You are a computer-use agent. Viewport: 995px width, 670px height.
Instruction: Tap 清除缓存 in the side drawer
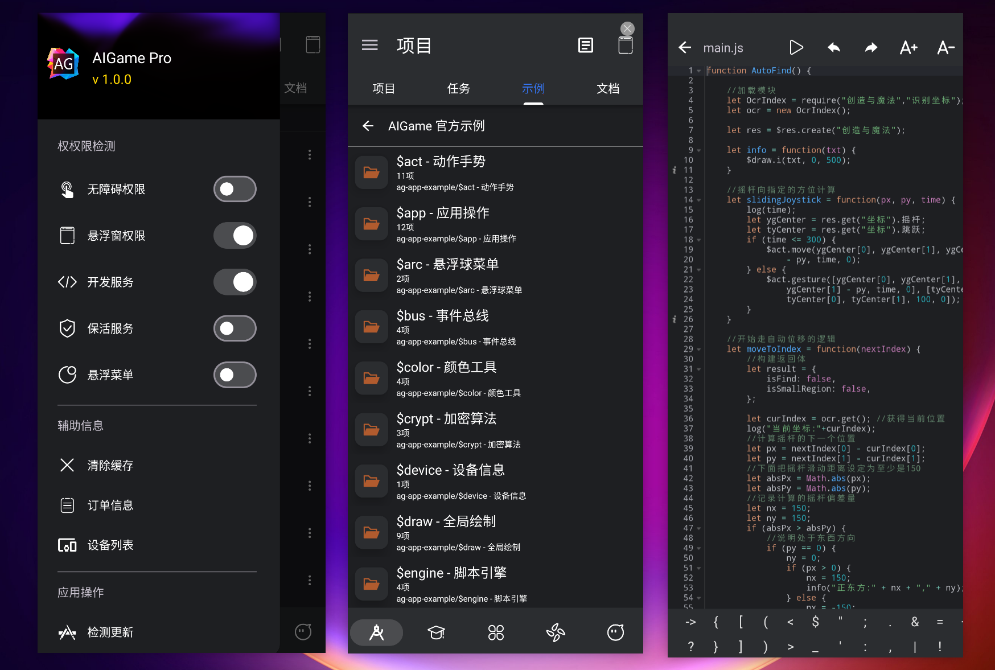coord(157,466)
